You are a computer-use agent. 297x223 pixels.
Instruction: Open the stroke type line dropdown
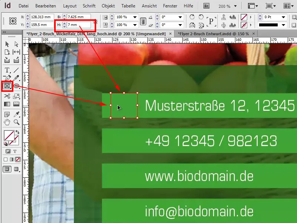click(284, 25)
